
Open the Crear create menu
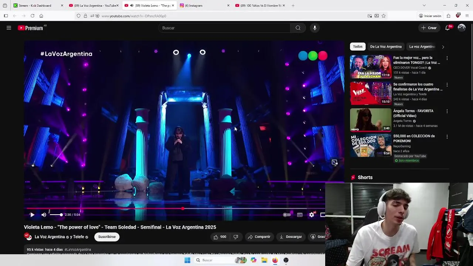(x=429, y=28)
